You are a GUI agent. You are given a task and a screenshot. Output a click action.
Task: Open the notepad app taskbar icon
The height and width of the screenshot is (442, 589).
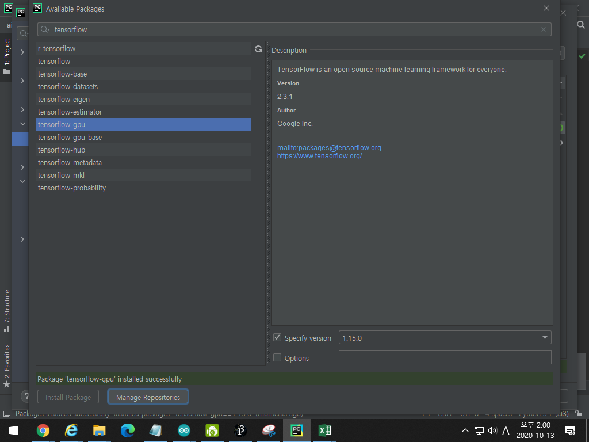click(156, 430)
